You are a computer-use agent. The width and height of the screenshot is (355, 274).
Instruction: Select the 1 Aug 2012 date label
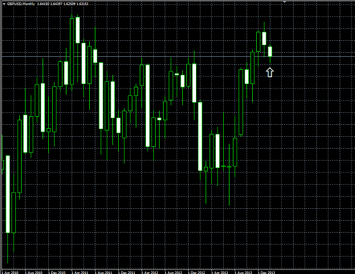click(x=173, y=272)
